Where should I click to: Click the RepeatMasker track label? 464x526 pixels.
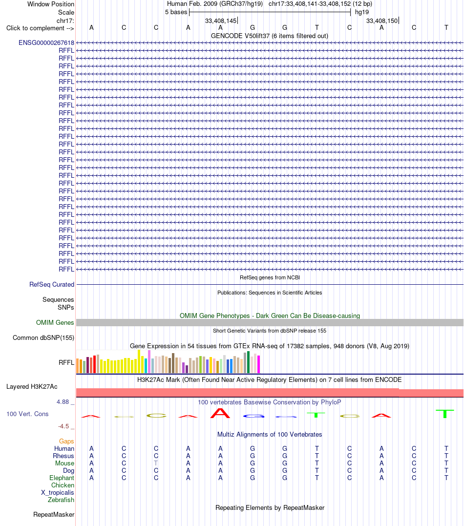pos(54,515)
